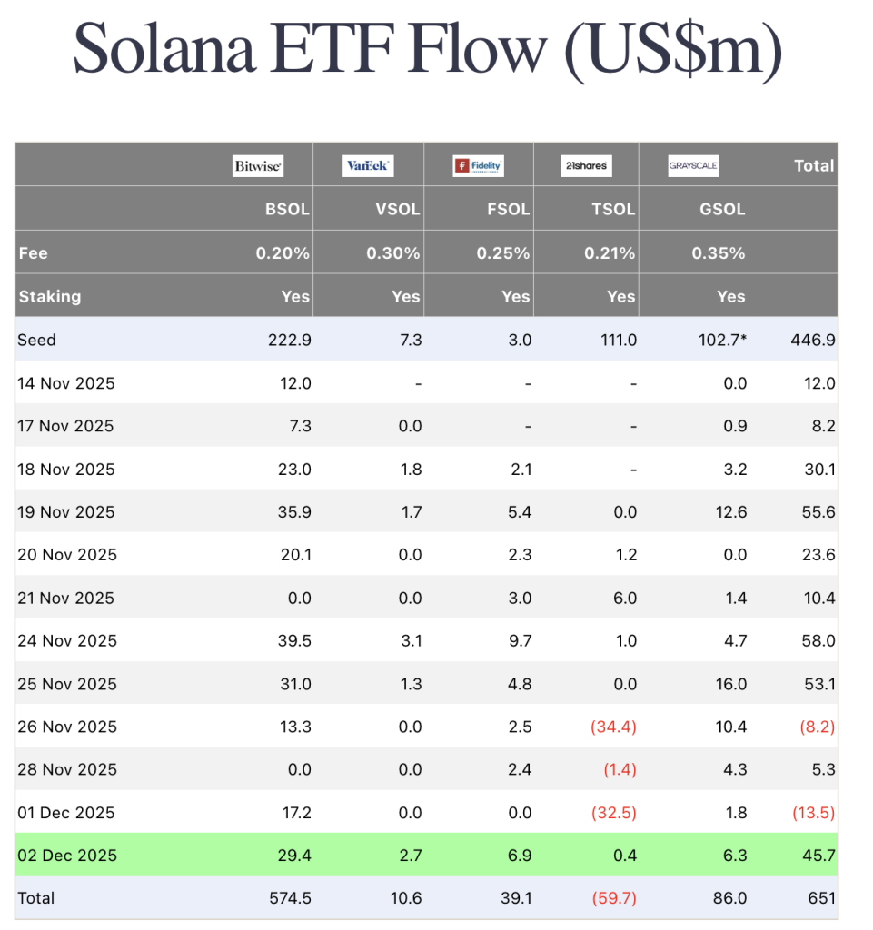Click the Grayscale logo in header
Viewport: 873px width, 930px height.
pos(694,166)
